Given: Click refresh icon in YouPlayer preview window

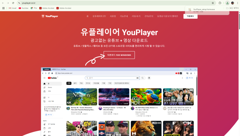Looking at the screenshot, I should pos(49,73).
